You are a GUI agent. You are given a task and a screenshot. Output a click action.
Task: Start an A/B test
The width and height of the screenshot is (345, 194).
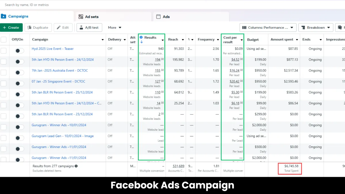(89, 28)
